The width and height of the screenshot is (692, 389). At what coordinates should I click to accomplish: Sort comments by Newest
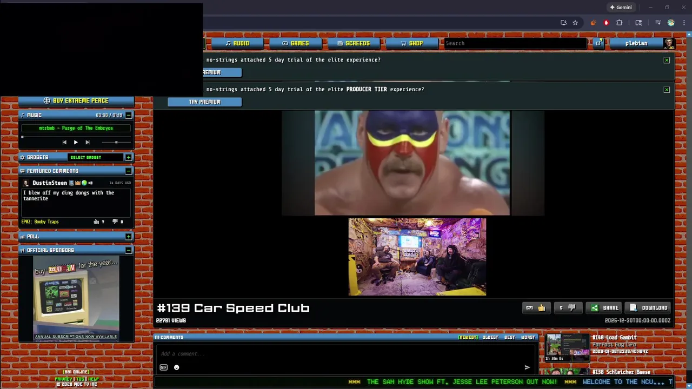[x=468, y=338]
